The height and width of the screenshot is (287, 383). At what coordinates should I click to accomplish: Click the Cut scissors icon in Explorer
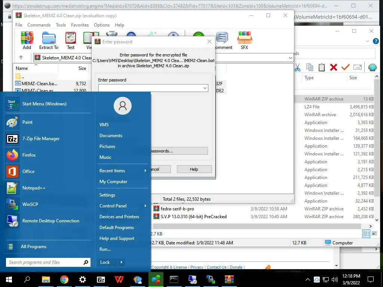(297, 67)
